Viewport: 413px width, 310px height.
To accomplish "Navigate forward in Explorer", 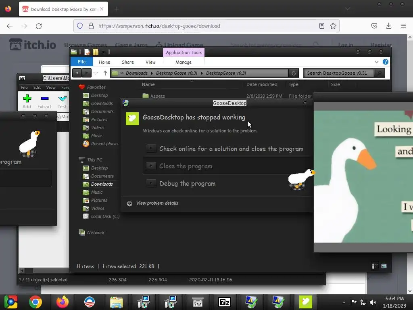I will pyautogui.click(x=86, y=73).
